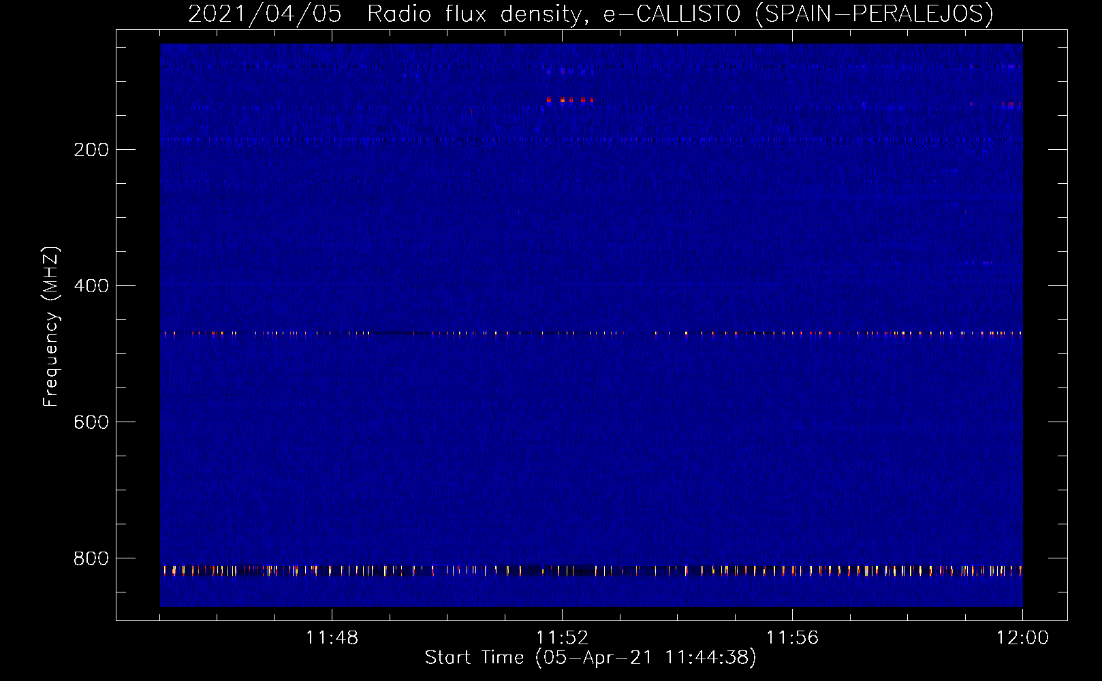Click the 'Frequency (MHZ)' vertical axis title
Screen dimensions: 1102x681
coord(51,327)
